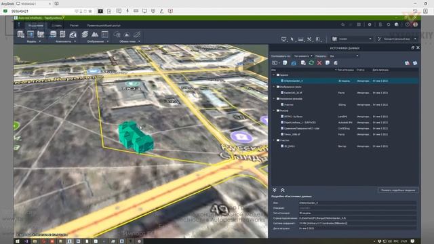Click the style rules swirl icon in ribbon
The image size is (434, 244).
coord(73,35)
